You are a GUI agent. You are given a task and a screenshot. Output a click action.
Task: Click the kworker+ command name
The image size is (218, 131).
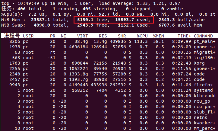point(205,123)
